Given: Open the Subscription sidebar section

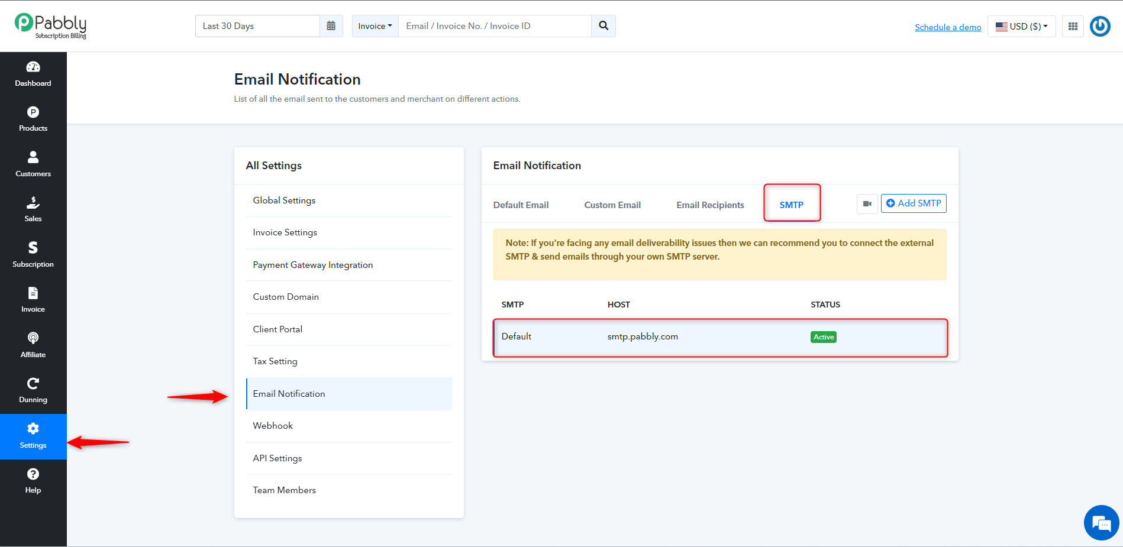Looking at the screenshot, I should coord(33,255).
